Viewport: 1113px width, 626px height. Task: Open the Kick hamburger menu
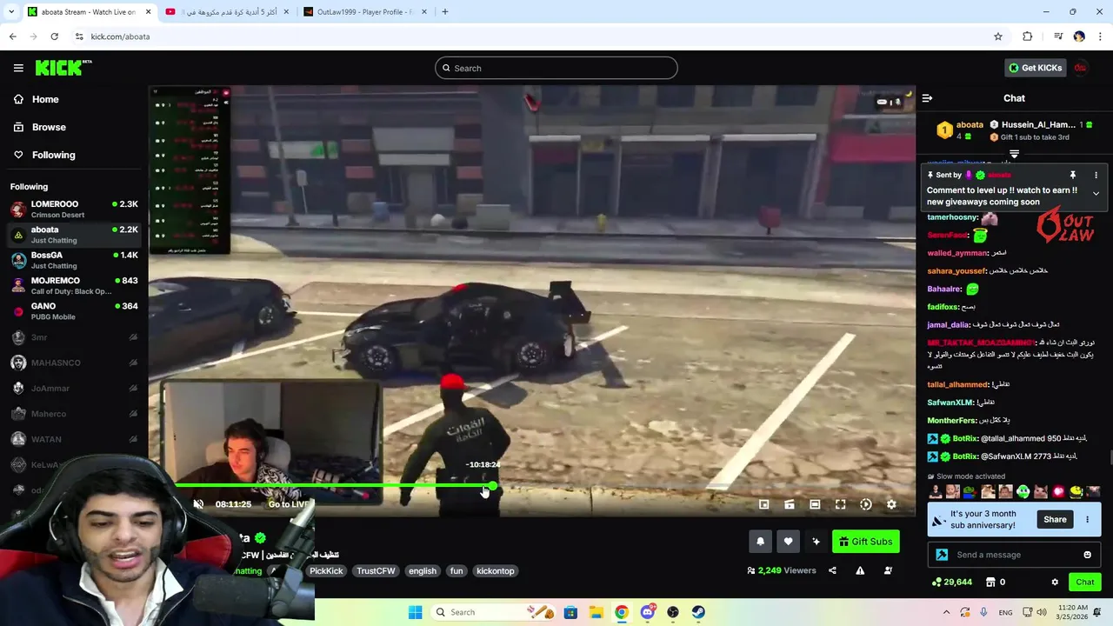pos(18,68)
